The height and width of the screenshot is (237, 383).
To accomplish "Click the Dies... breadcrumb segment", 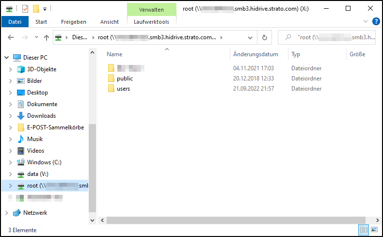I will (80, 37).
